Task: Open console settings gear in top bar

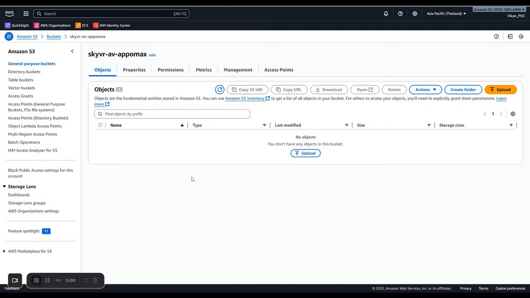Action: [415, 14]
